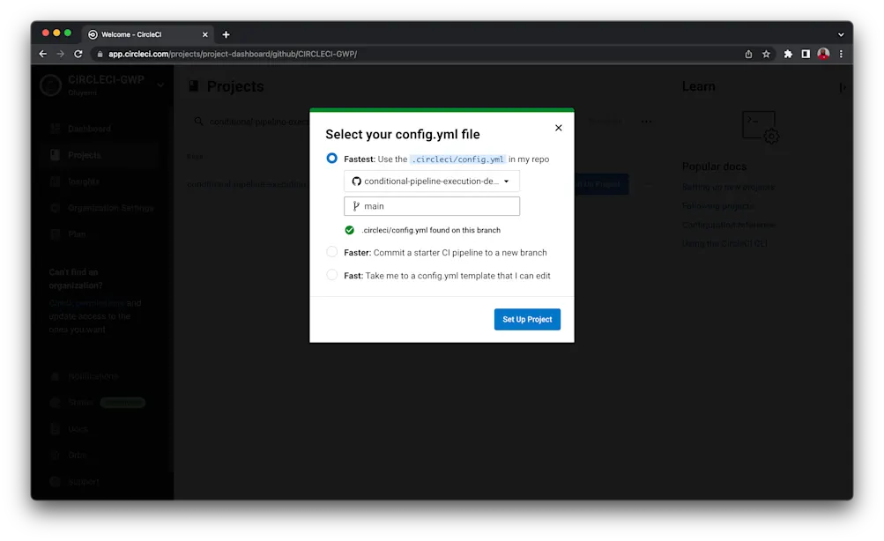The width and height of the screenshot is (884, 541).
Task: Click the main branch input field
Action: pos(431,205)
